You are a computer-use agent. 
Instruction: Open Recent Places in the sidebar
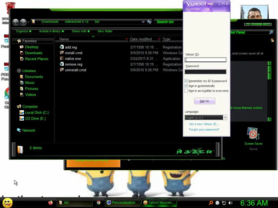click(37, 59)
